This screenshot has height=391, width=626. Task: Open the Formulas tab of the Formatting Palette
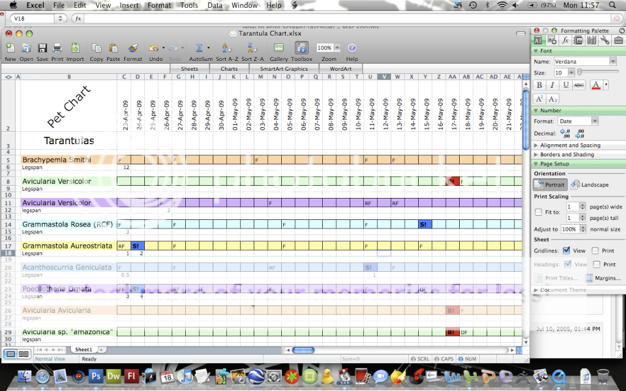[x=565, y=40]
